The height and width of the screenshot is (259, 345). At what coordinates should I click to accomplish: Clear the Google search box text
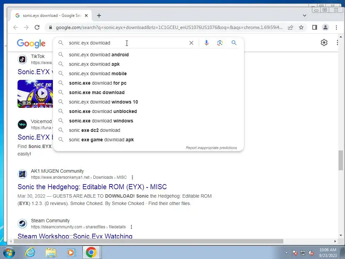[191, 43]
